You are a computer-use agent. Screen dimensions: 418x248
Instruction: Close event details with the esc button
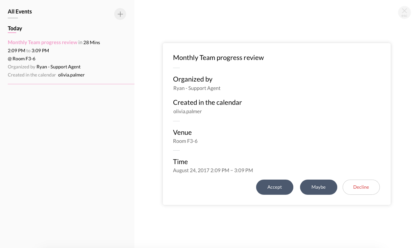click(404, 12)
